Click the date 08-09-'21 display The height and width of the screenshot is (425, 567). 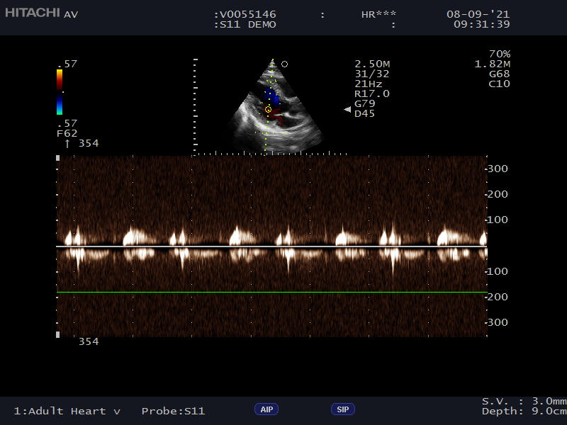478,14
